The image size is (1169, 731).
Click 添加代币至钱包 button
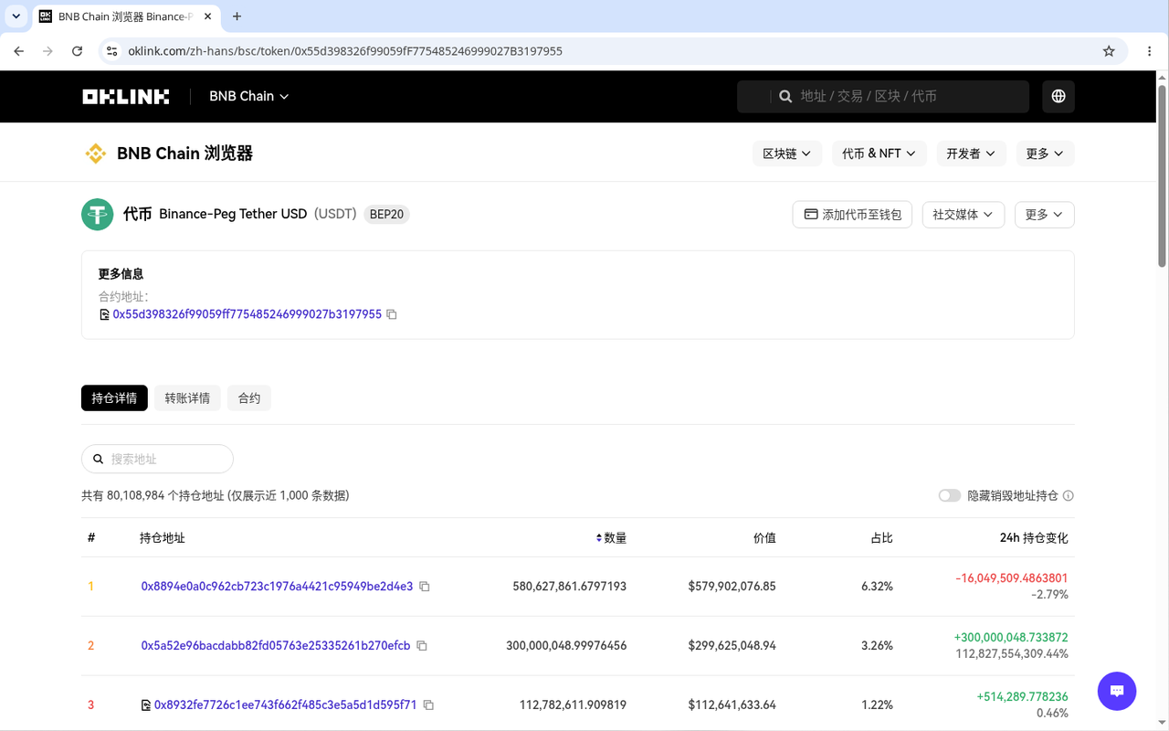coord(852,215)
